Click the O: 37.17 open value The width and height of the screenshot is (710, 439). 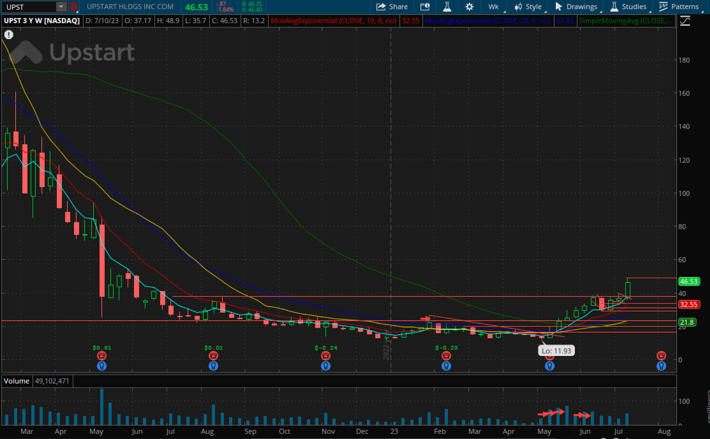pos(138,21)
